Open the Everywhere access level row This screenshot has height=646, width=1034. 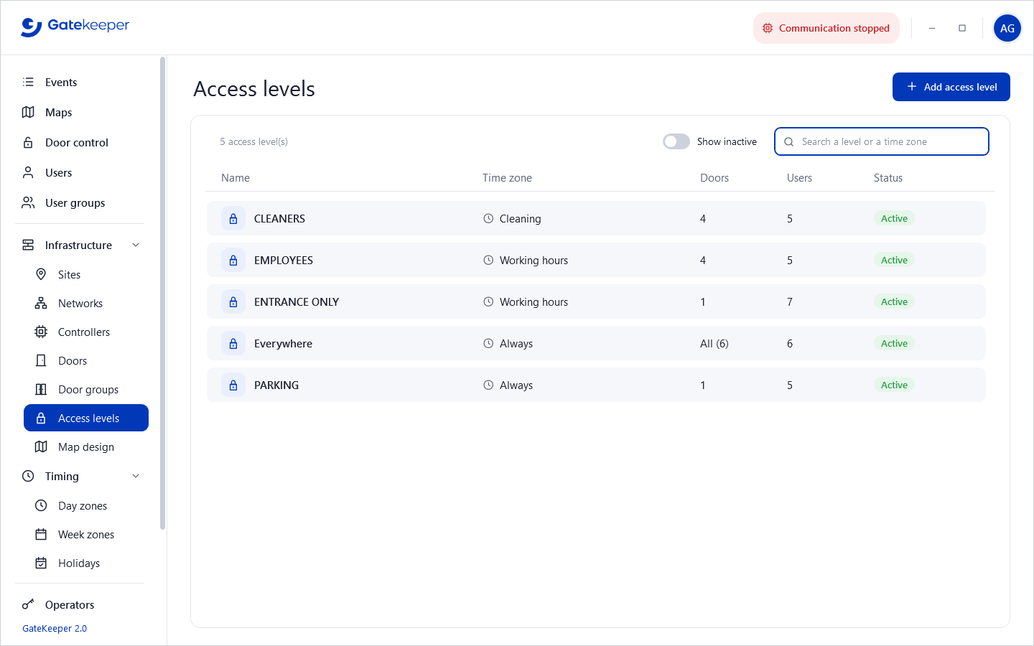tap(596, 343)
